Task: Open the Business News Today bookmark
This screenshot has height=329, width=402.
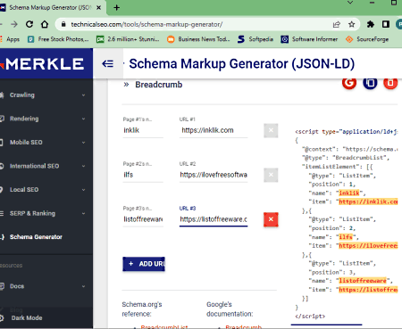Action: click(198, 39)
